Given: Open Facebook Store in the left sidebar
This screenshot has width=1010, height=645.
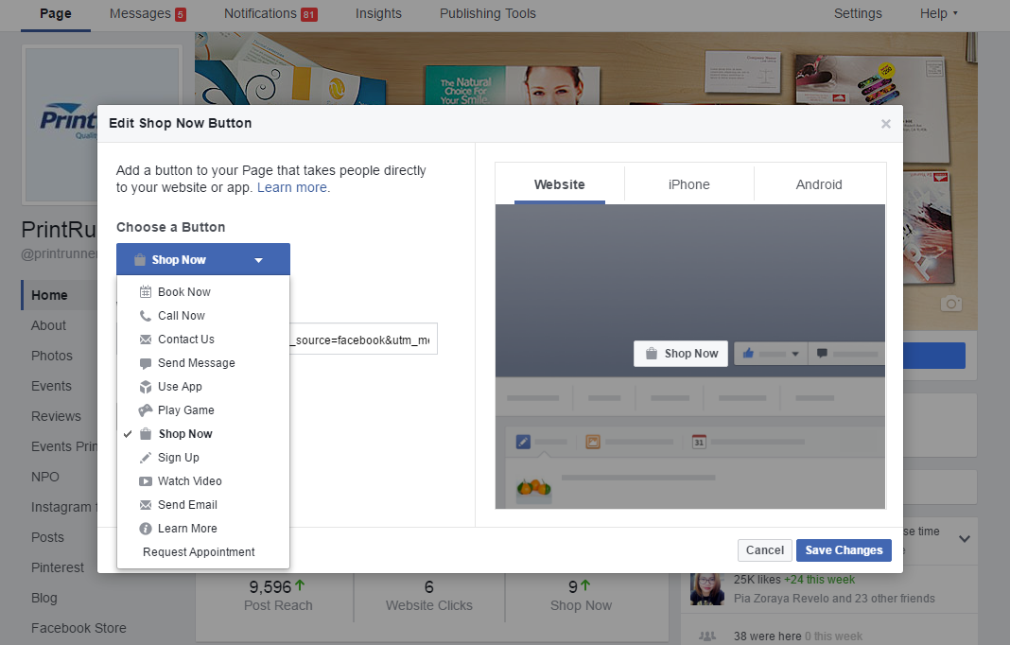Looking at the screenshot, I should click(x=78, y=628).
